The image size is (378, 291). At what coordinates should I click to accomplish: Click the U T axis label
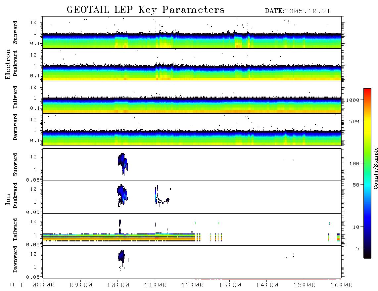click(17, 285)
